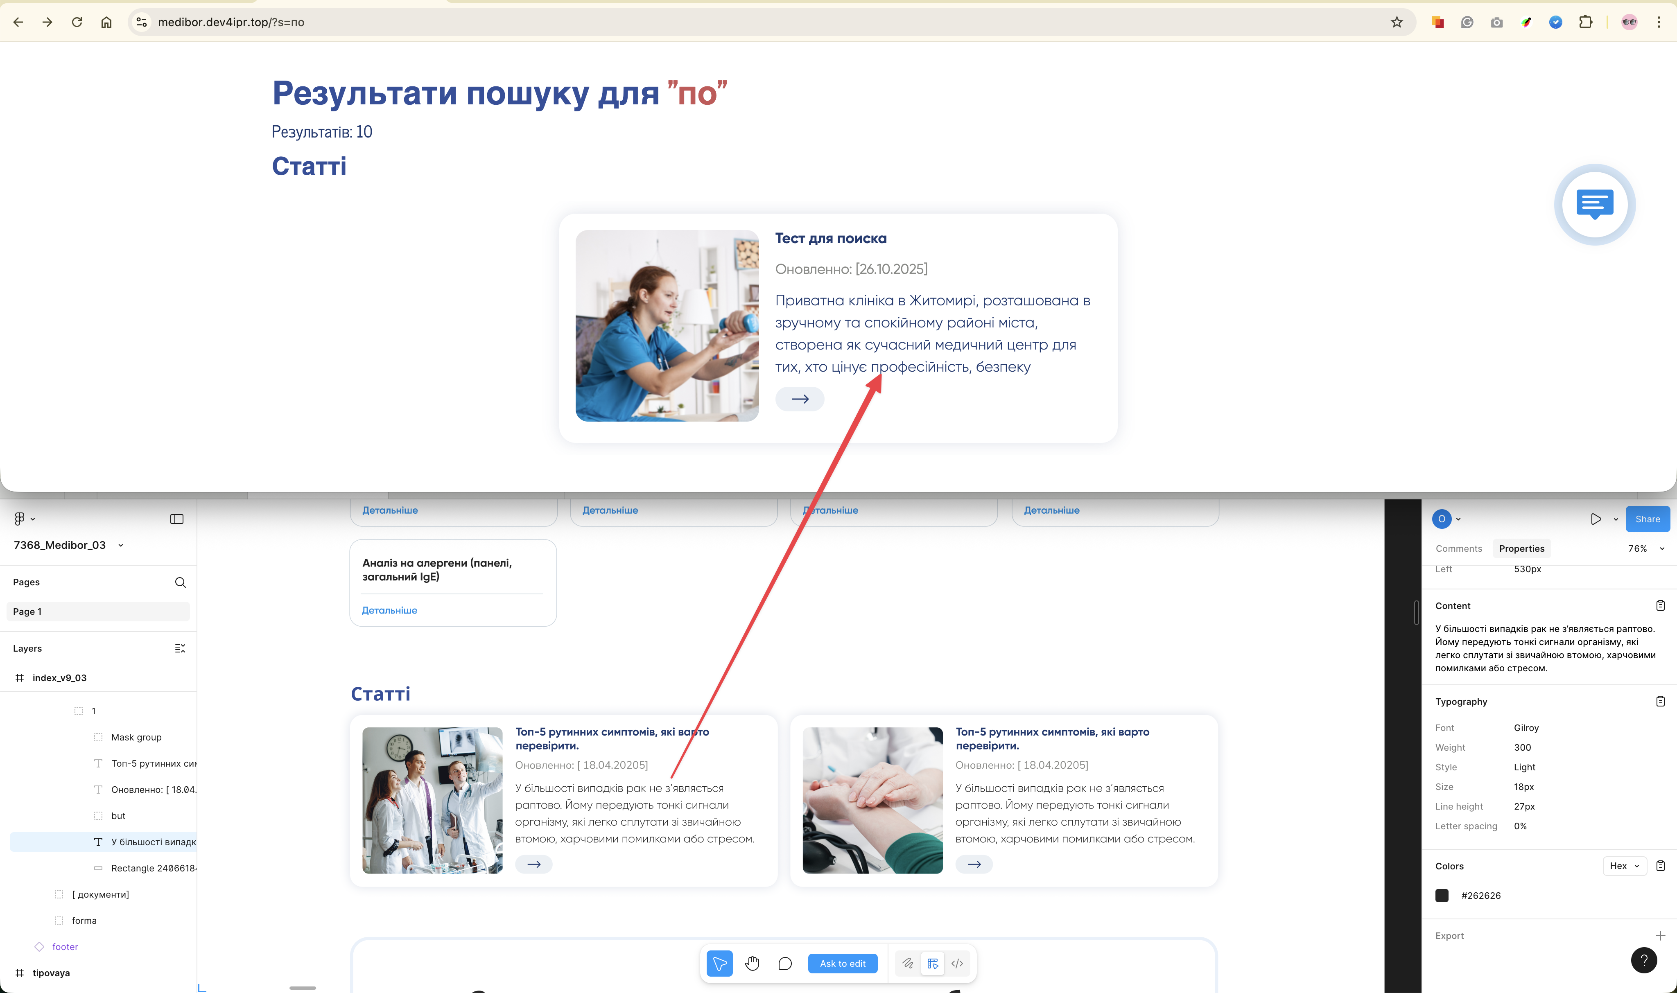
Task: Switch to the Comments tab
Action: point(1458,549)
